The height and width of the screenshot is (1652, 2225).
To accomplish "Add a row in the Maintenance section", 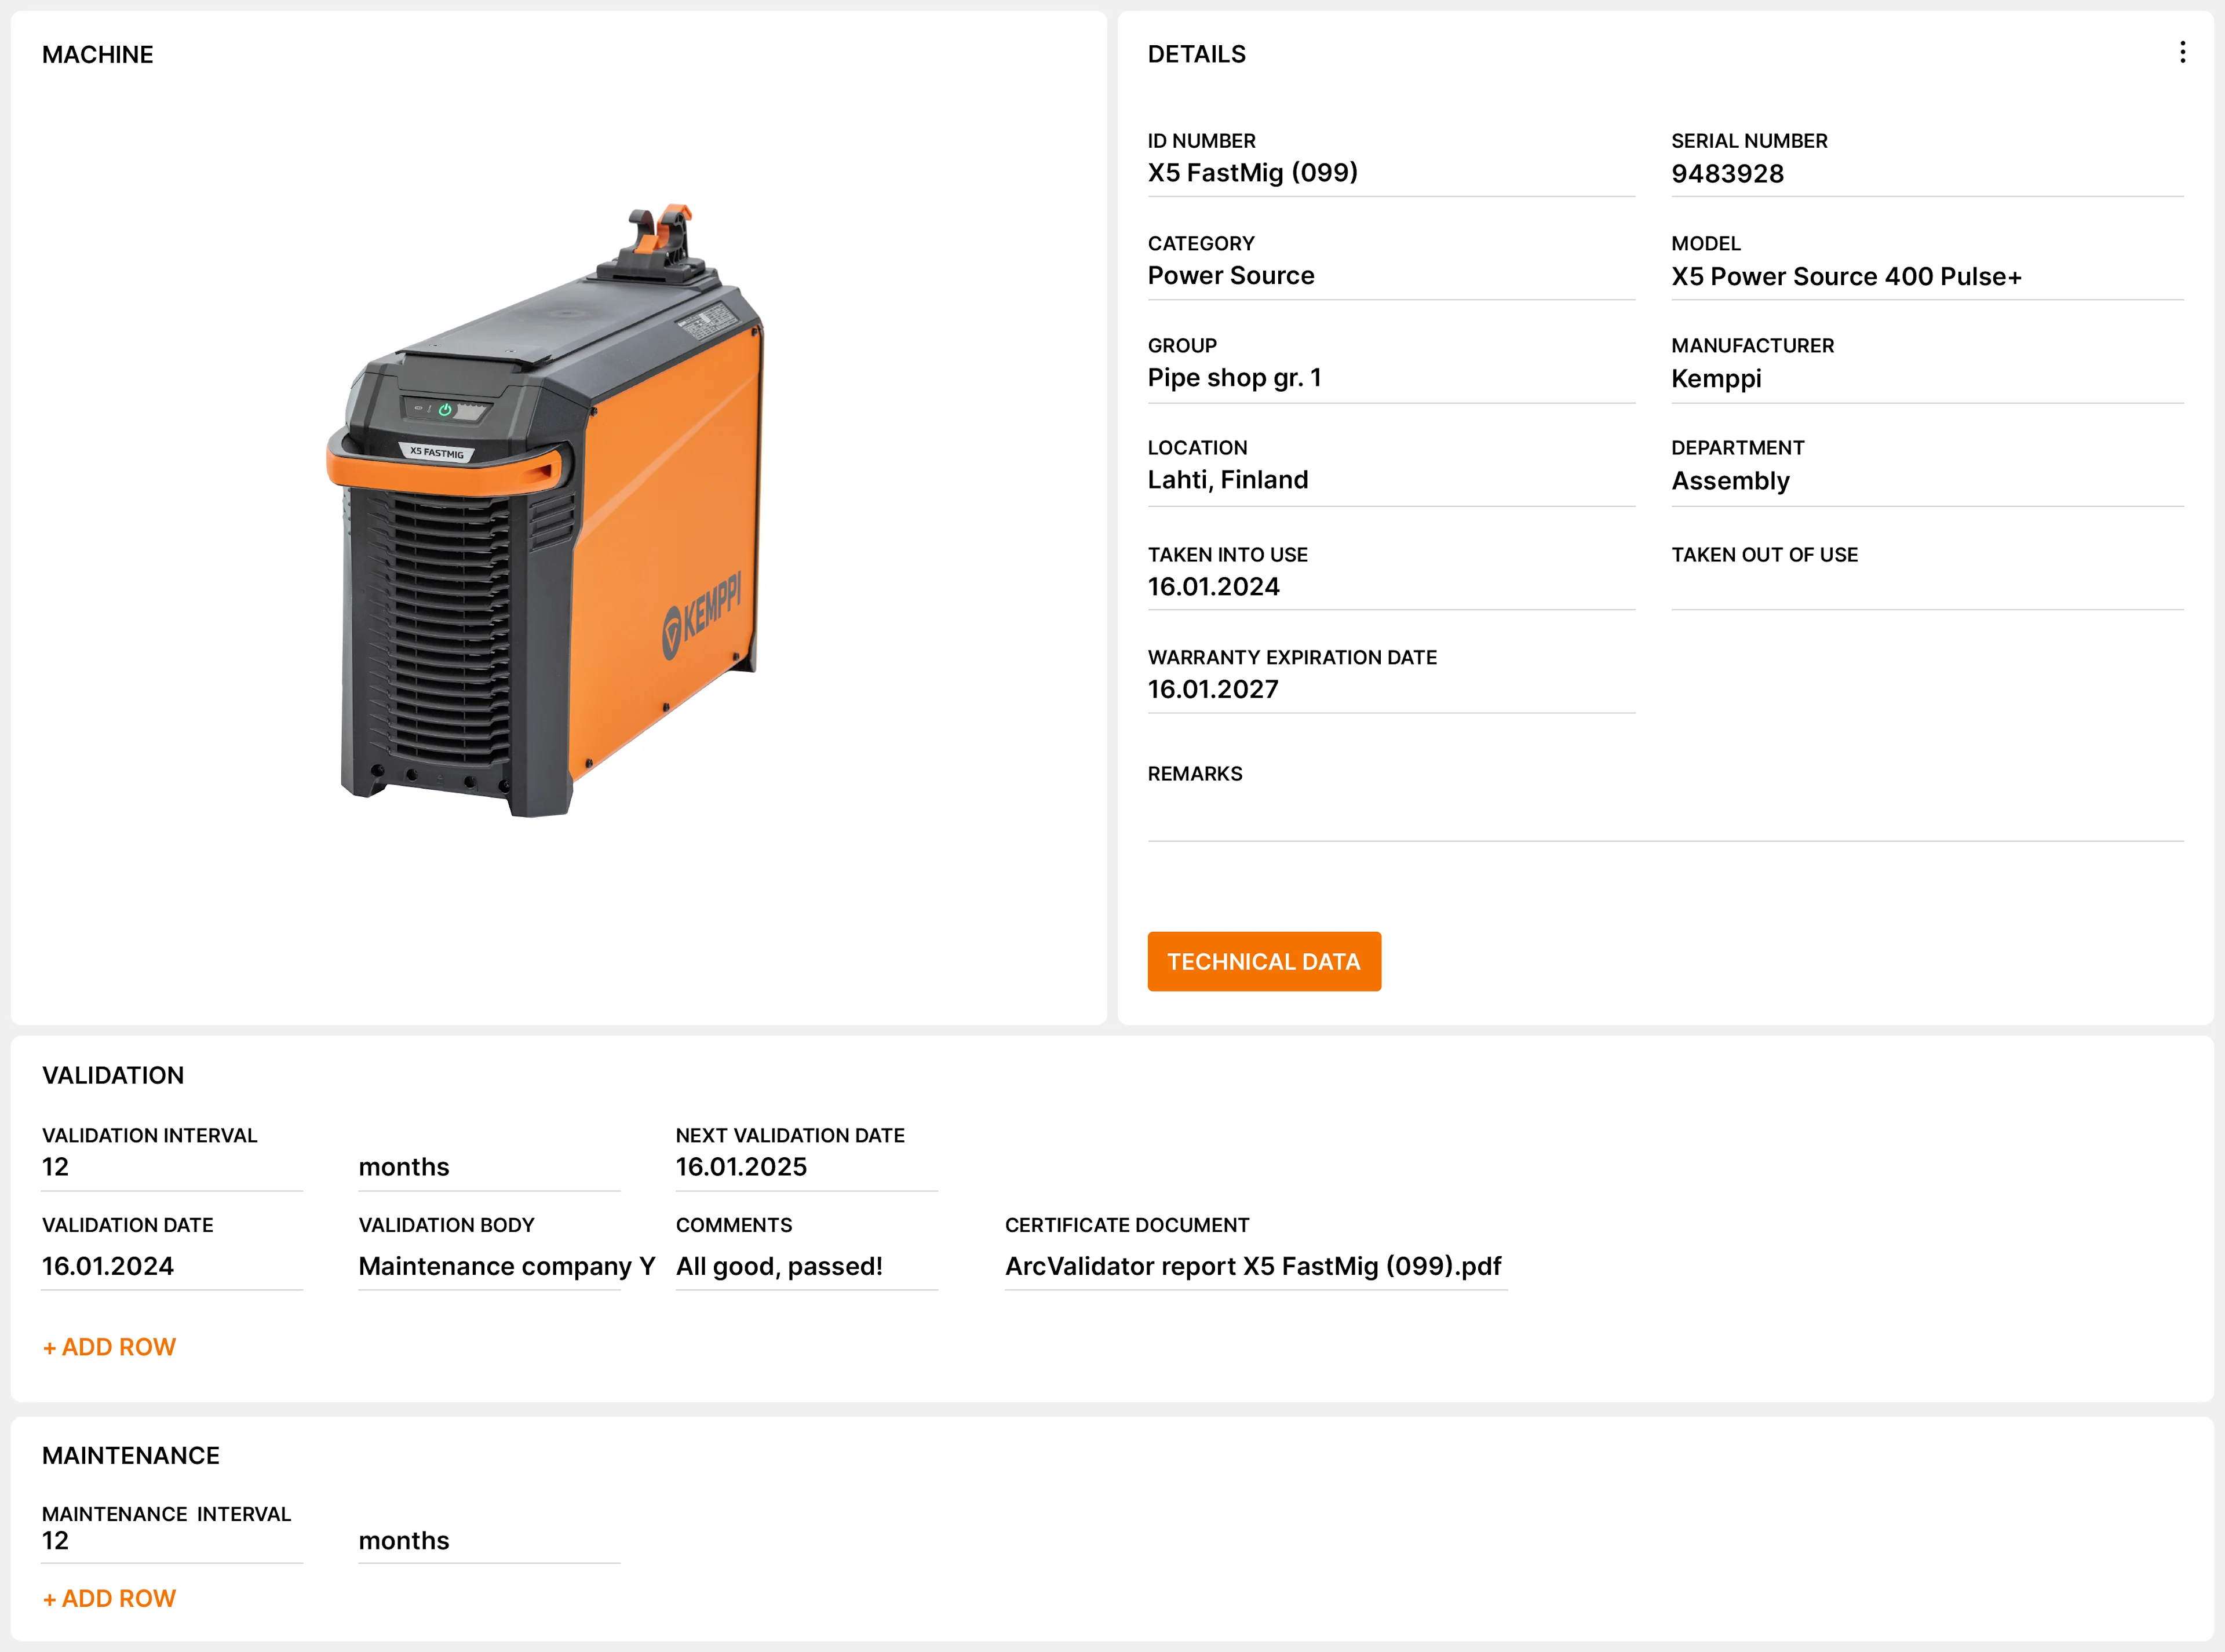I will (109, 1598).
